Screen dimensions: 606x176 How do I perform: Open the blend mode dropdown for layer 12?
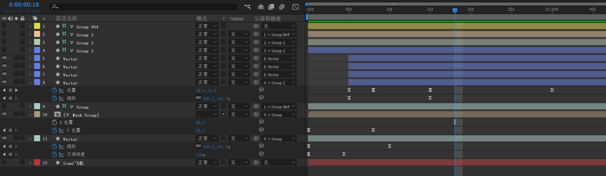pos(207,162)
